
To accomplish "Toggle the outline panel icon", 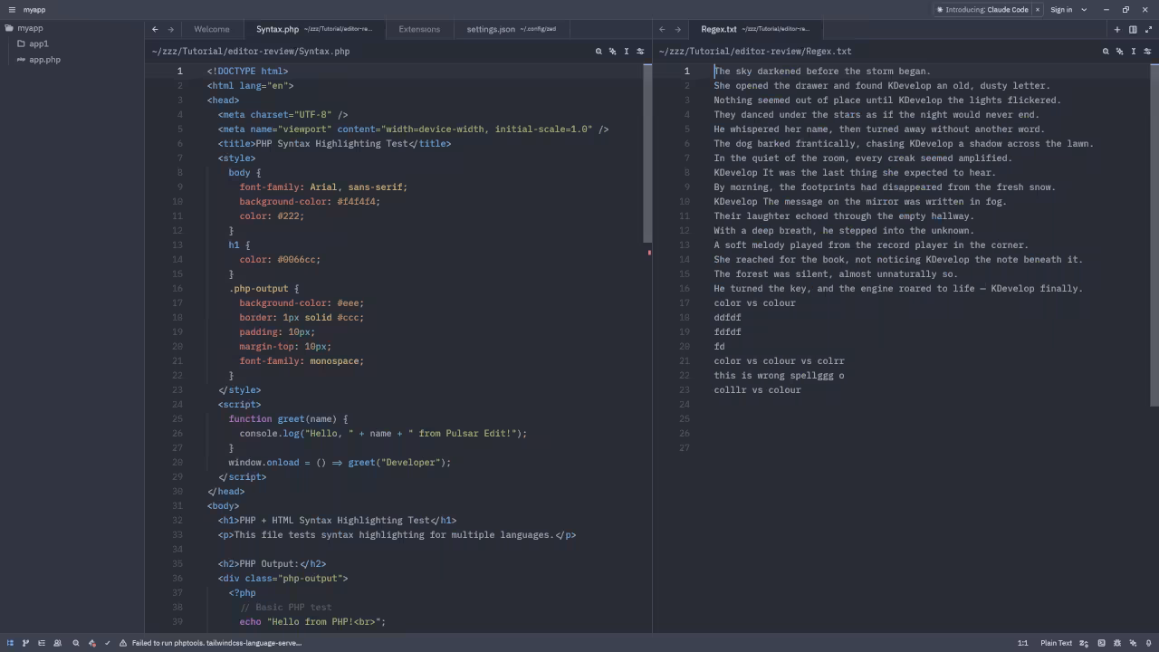I will click(x=41, y=643).
